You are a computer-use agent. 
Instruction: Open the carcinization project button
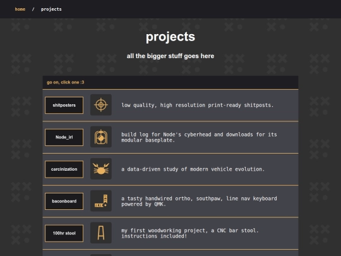click(64, 169)
